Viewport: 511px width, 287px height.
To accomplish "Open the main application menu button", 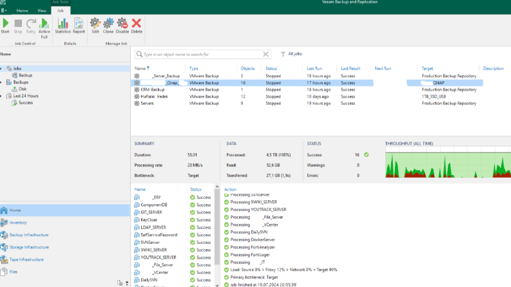I will tap(4, 10).
